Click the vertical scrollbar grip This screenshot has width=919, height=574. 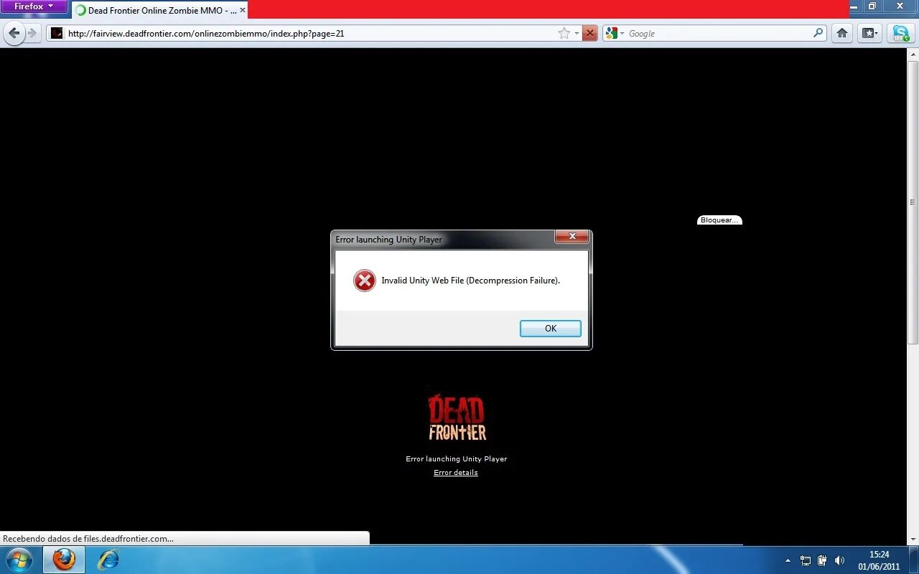(913, 202)
